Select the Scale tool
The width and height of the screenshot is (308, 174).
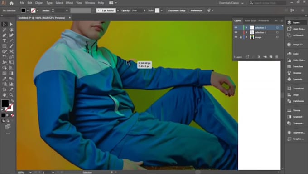11,57
